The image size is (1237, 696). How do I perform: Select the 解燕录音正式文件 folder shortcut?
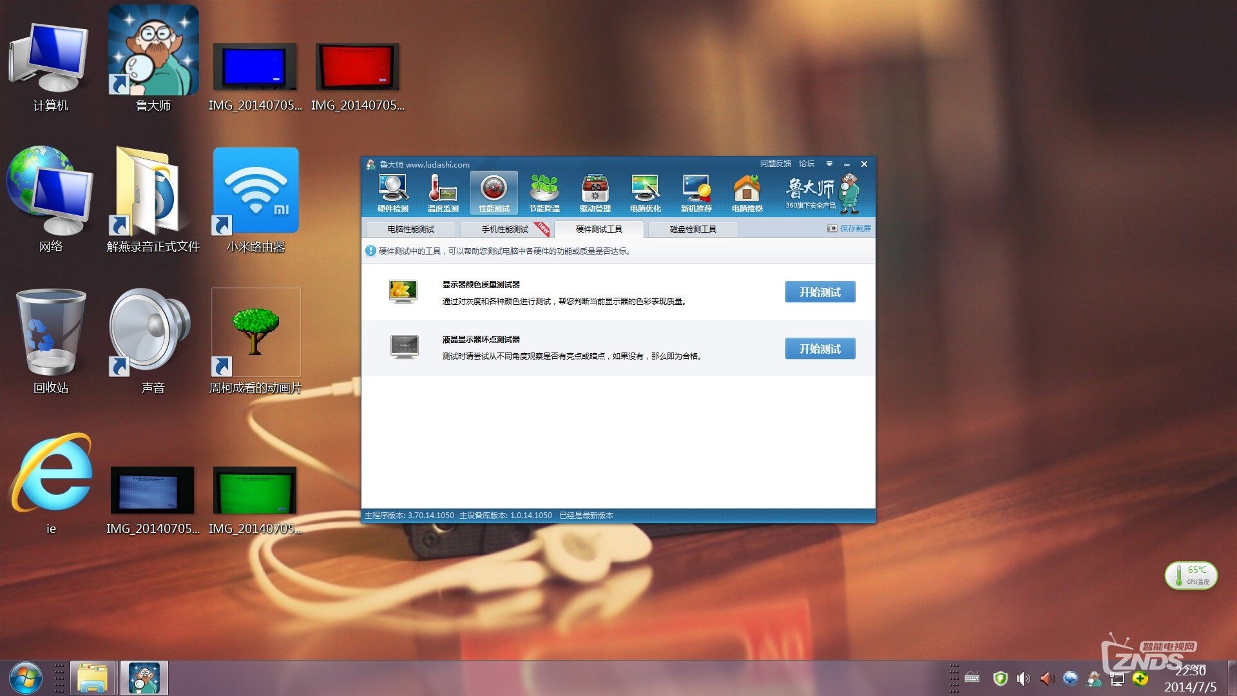[x=153, y=200]
